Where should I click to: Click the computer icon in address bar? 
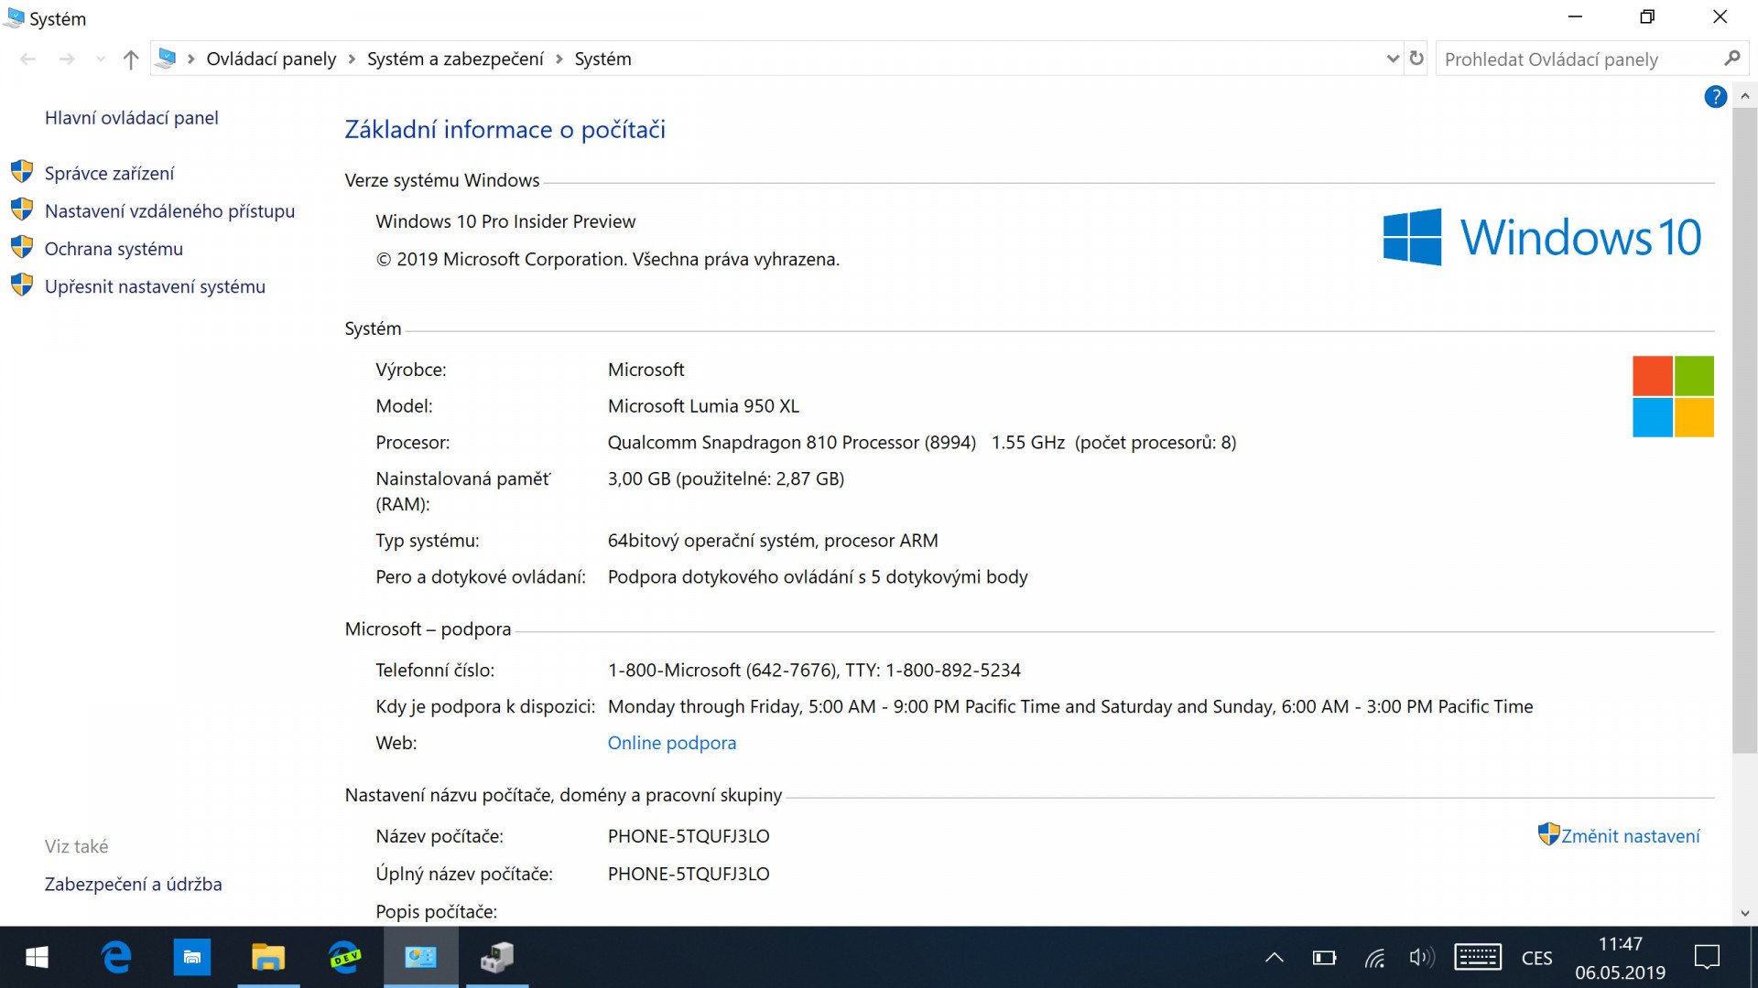pyautogui.click(x=166, y=59)
